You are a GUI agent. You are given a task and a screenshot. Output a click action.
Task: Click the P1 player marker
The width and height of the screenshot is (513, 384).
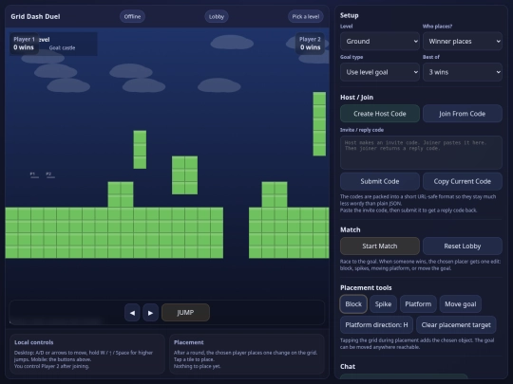(x=34, y=175)
